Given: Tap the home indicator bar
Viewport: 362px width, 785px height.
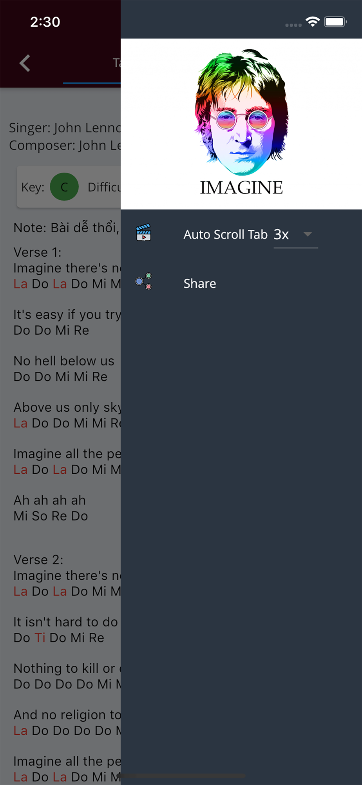Looking at the screenshot, I should [181, 776].
